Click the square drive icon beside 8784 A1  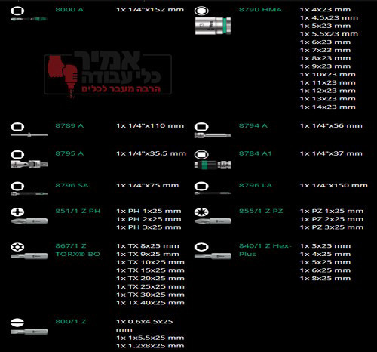pos(201,154)
